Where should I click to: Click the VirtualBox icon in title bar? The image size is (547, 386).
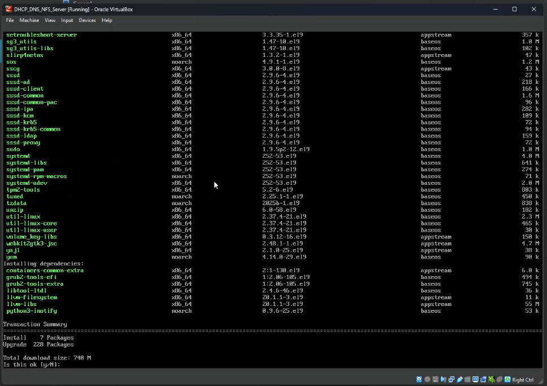click(8, 9)
